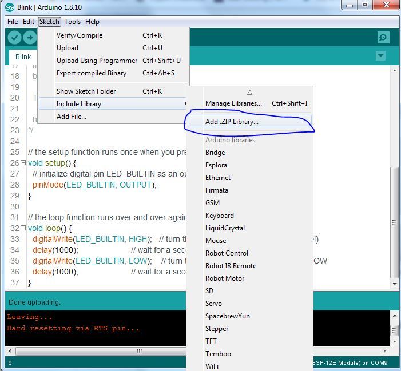The image size is (401, 371).
Task: Click the Upload arrow toolbar icon
Action: [x=30, y=38]
